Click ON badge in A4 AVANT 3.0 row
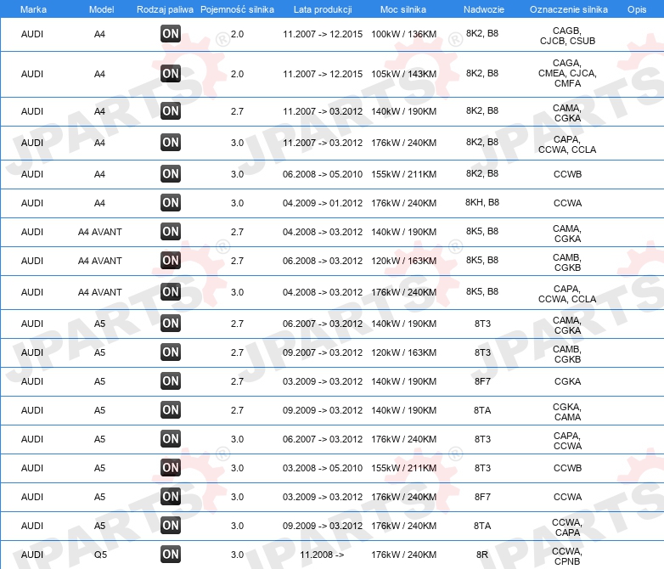The height and width of the screenshot is (569, 664). 171,291
